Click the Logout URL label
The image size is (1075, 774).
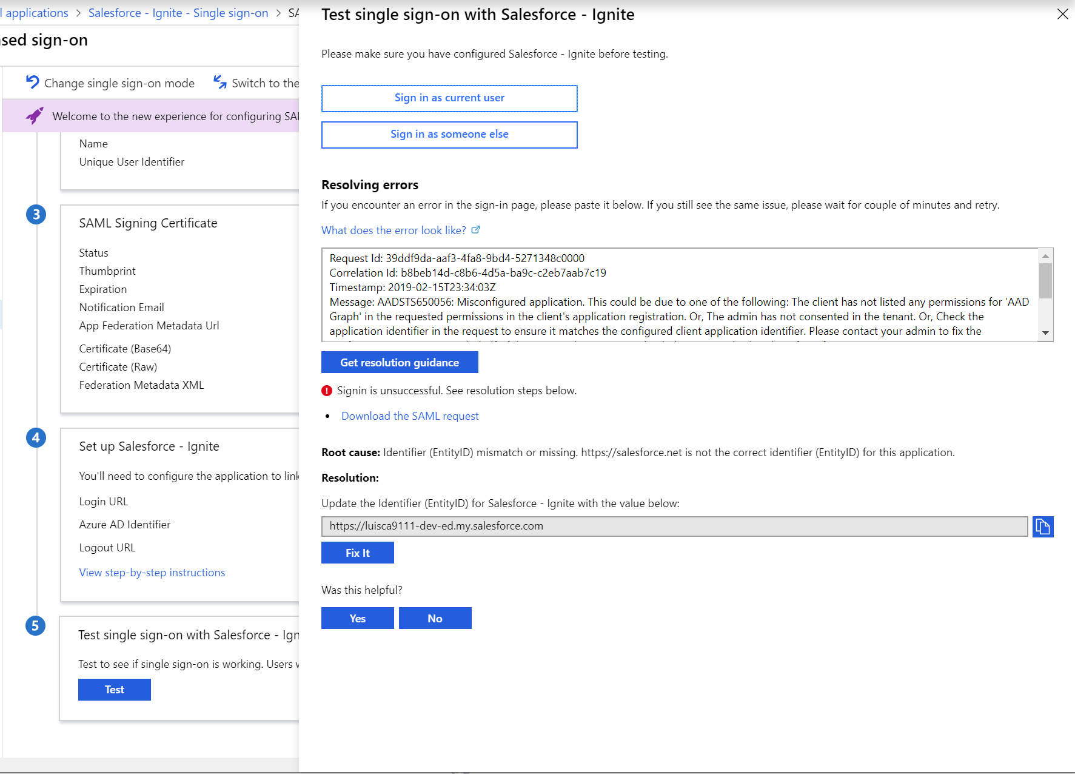(107, 548)
